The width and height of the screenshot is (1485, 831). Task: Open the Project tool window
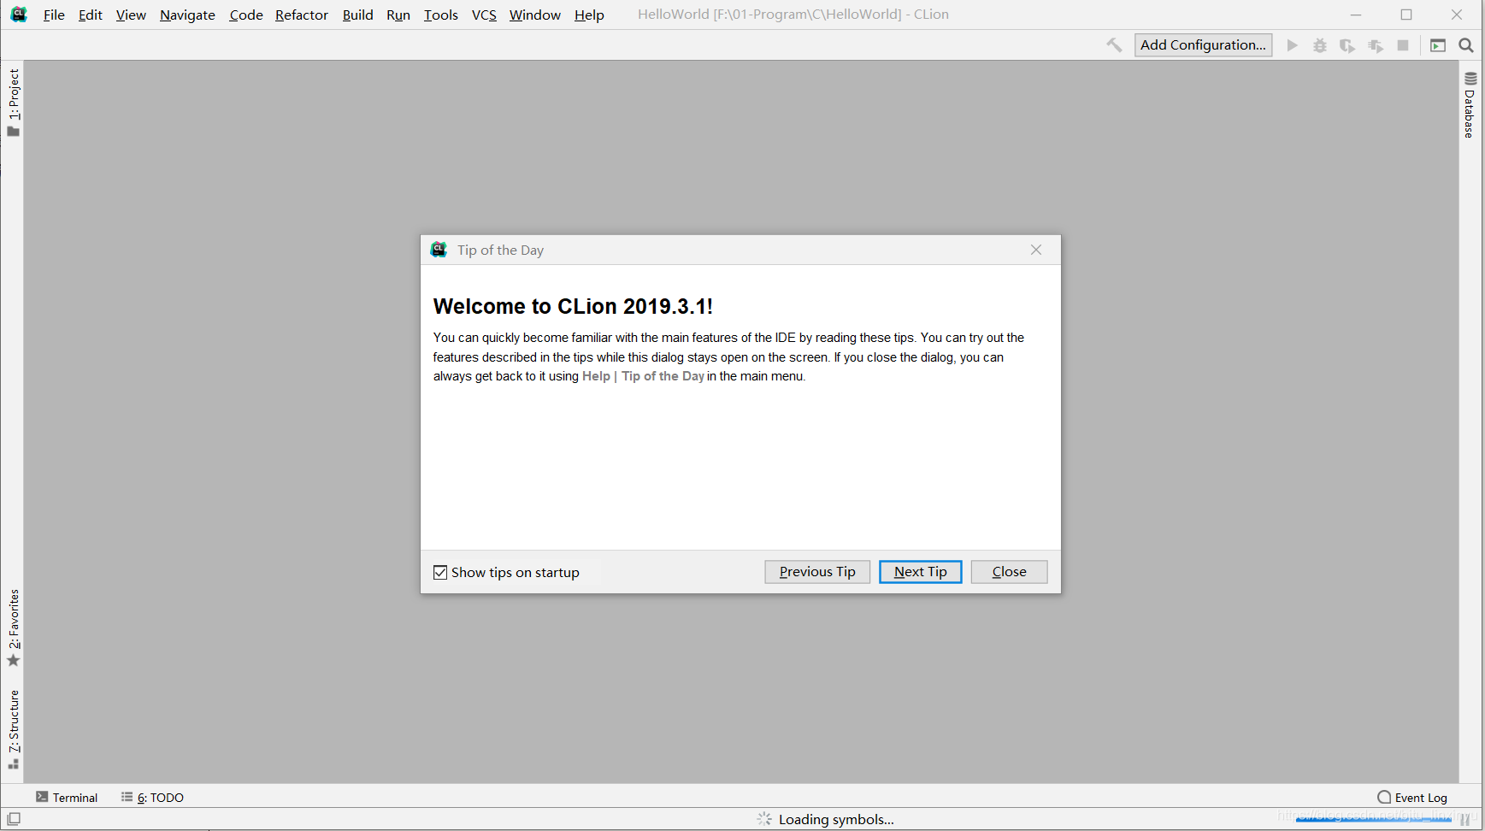click(x=14, y=102)
